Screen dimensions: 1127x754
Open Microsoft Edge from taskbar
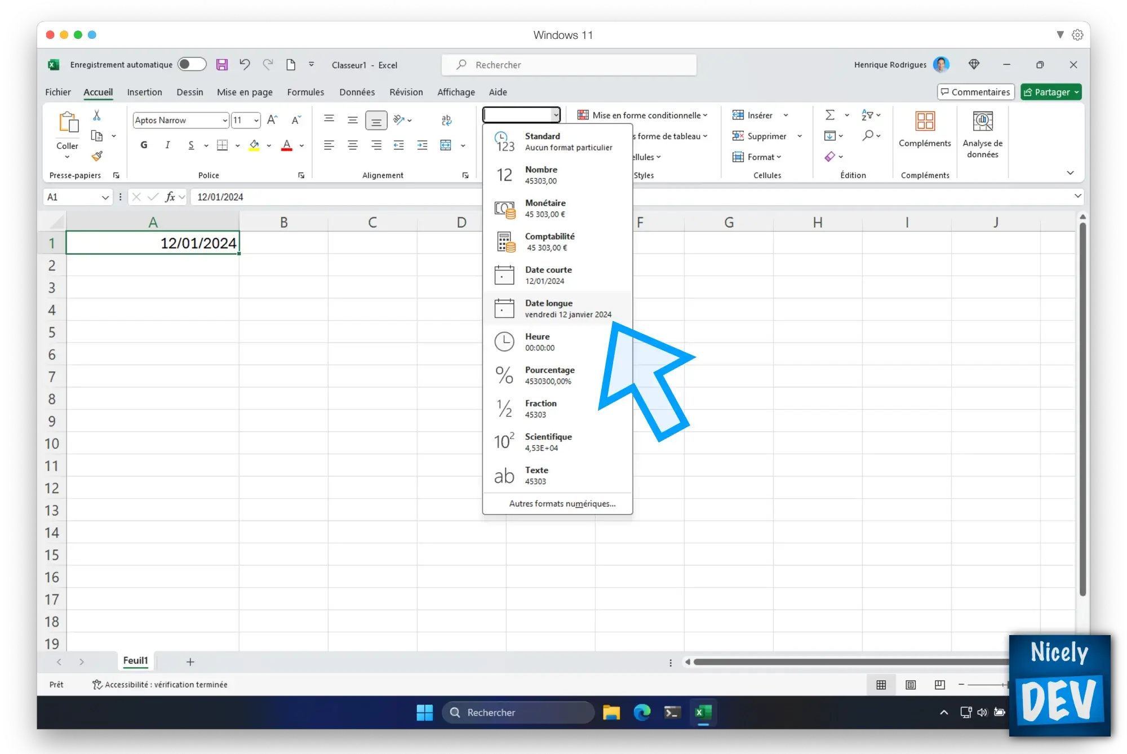[x=642, y=712]
